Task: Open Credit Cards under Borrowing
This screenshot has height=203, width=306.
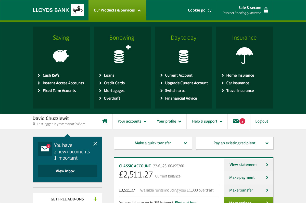Action: (x=114, y=83)
